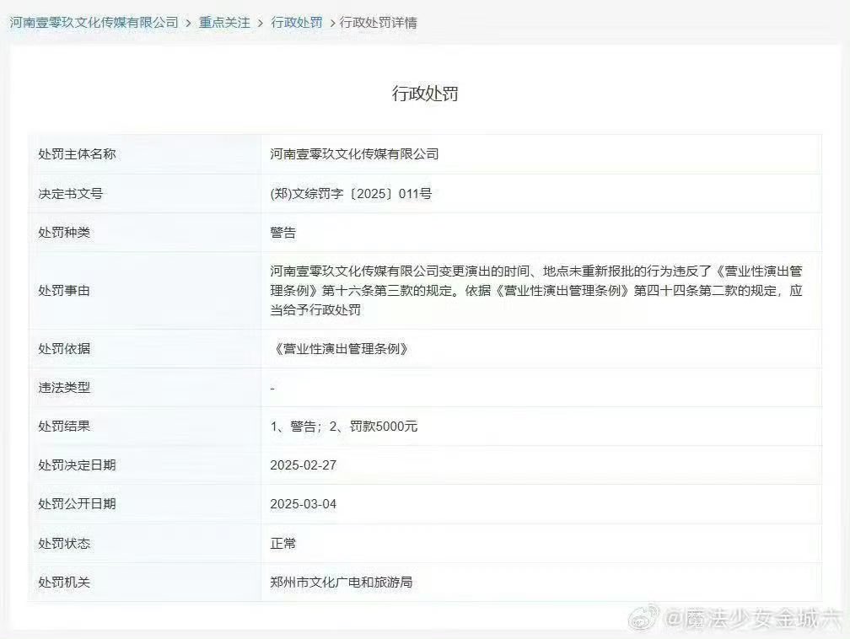Select the 警告 value in the 处罚种类 row
The image size is (850, 639).
(x=283, y=233)
